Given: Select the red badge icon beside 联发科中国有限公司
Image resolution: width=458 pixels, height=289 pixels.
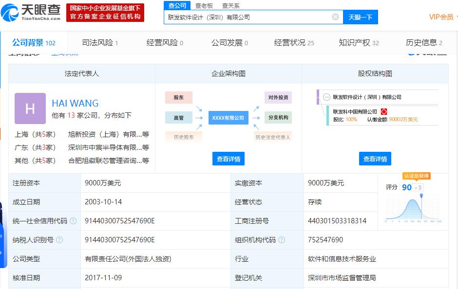Looking at the screenshot, I should pos(384,112).
